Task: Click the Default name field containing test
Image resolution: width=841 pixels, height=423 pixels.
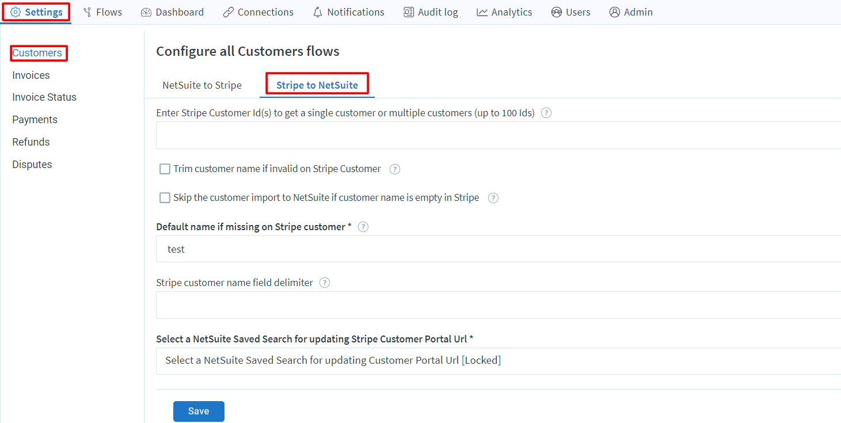Action: 498,249
